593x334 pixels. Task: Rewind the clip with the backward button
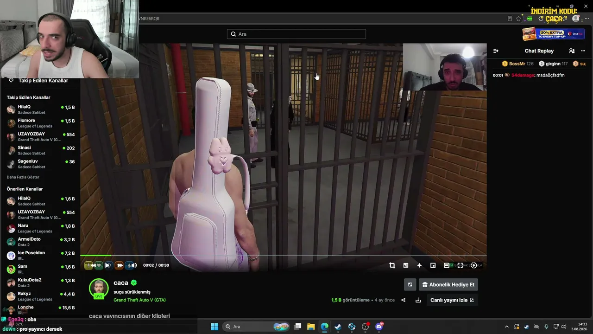coord(94,265)
